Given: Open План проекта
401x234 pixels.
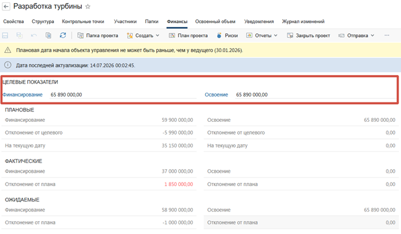Looking at the screenshot, I should 188,36.
